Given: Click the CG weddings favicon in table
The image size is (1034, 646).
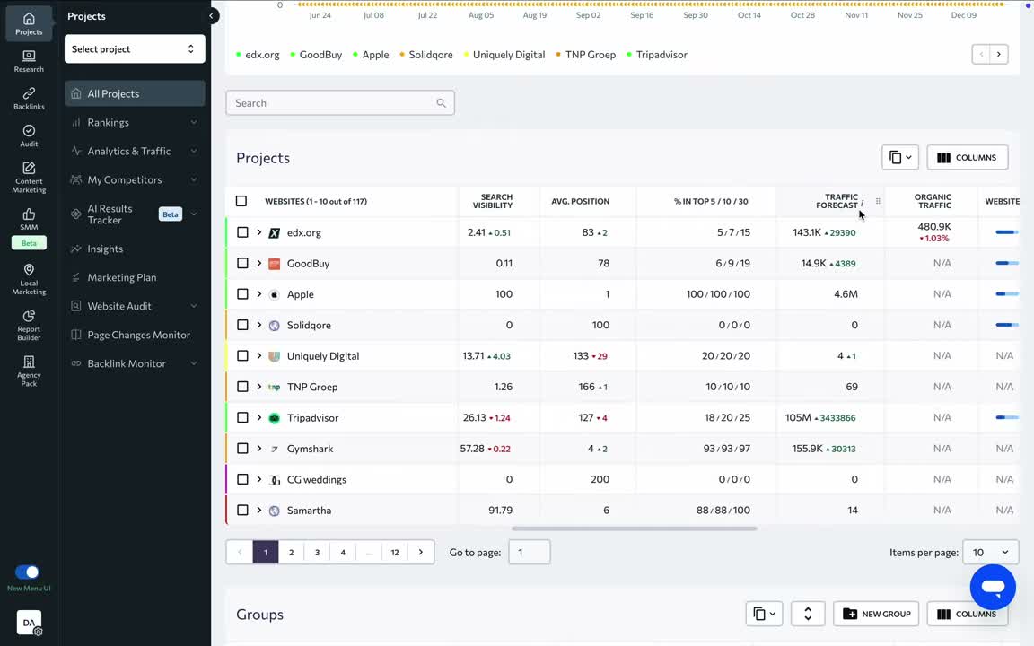Looking at the screenshot, I should (x=275, y=480).
